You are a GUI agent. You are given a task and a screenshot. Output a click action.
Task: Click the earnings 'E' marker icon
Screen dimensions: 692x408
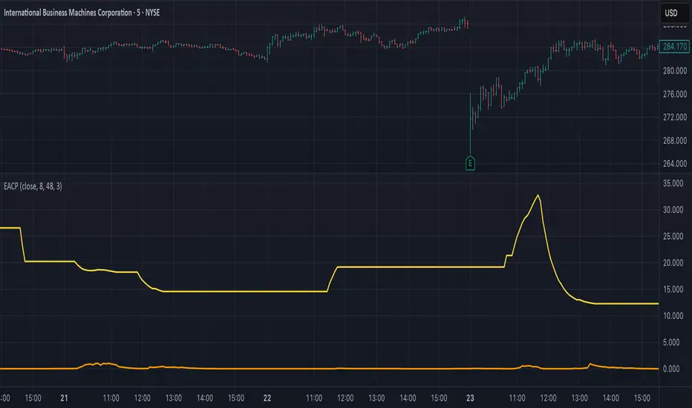pos(470,162)
